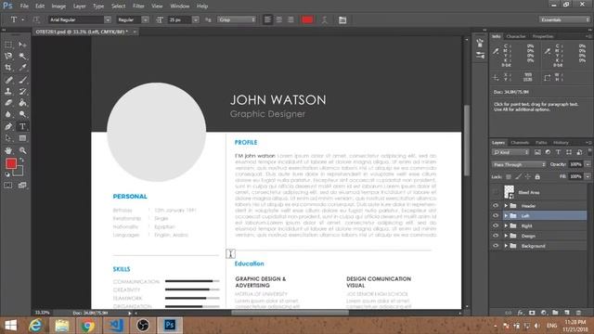The width and height of the screenshot is (594, 334).
Task: Open font size dropdown
Action: coord(196,19)
